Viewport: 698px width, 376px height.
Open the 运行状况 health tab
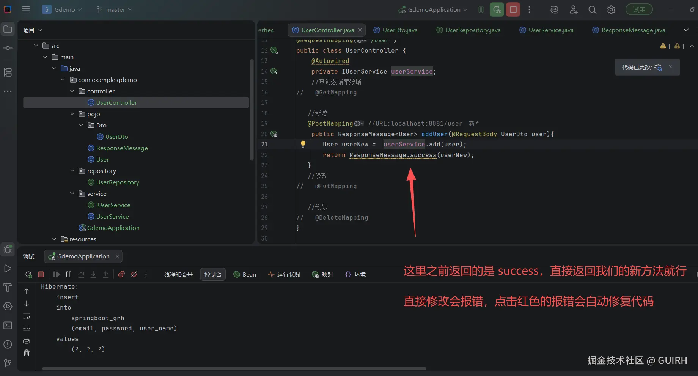(284, 274)
